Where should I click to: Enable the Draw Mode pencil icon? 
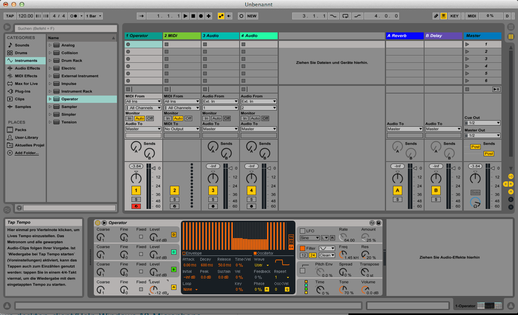click(436, 16)
